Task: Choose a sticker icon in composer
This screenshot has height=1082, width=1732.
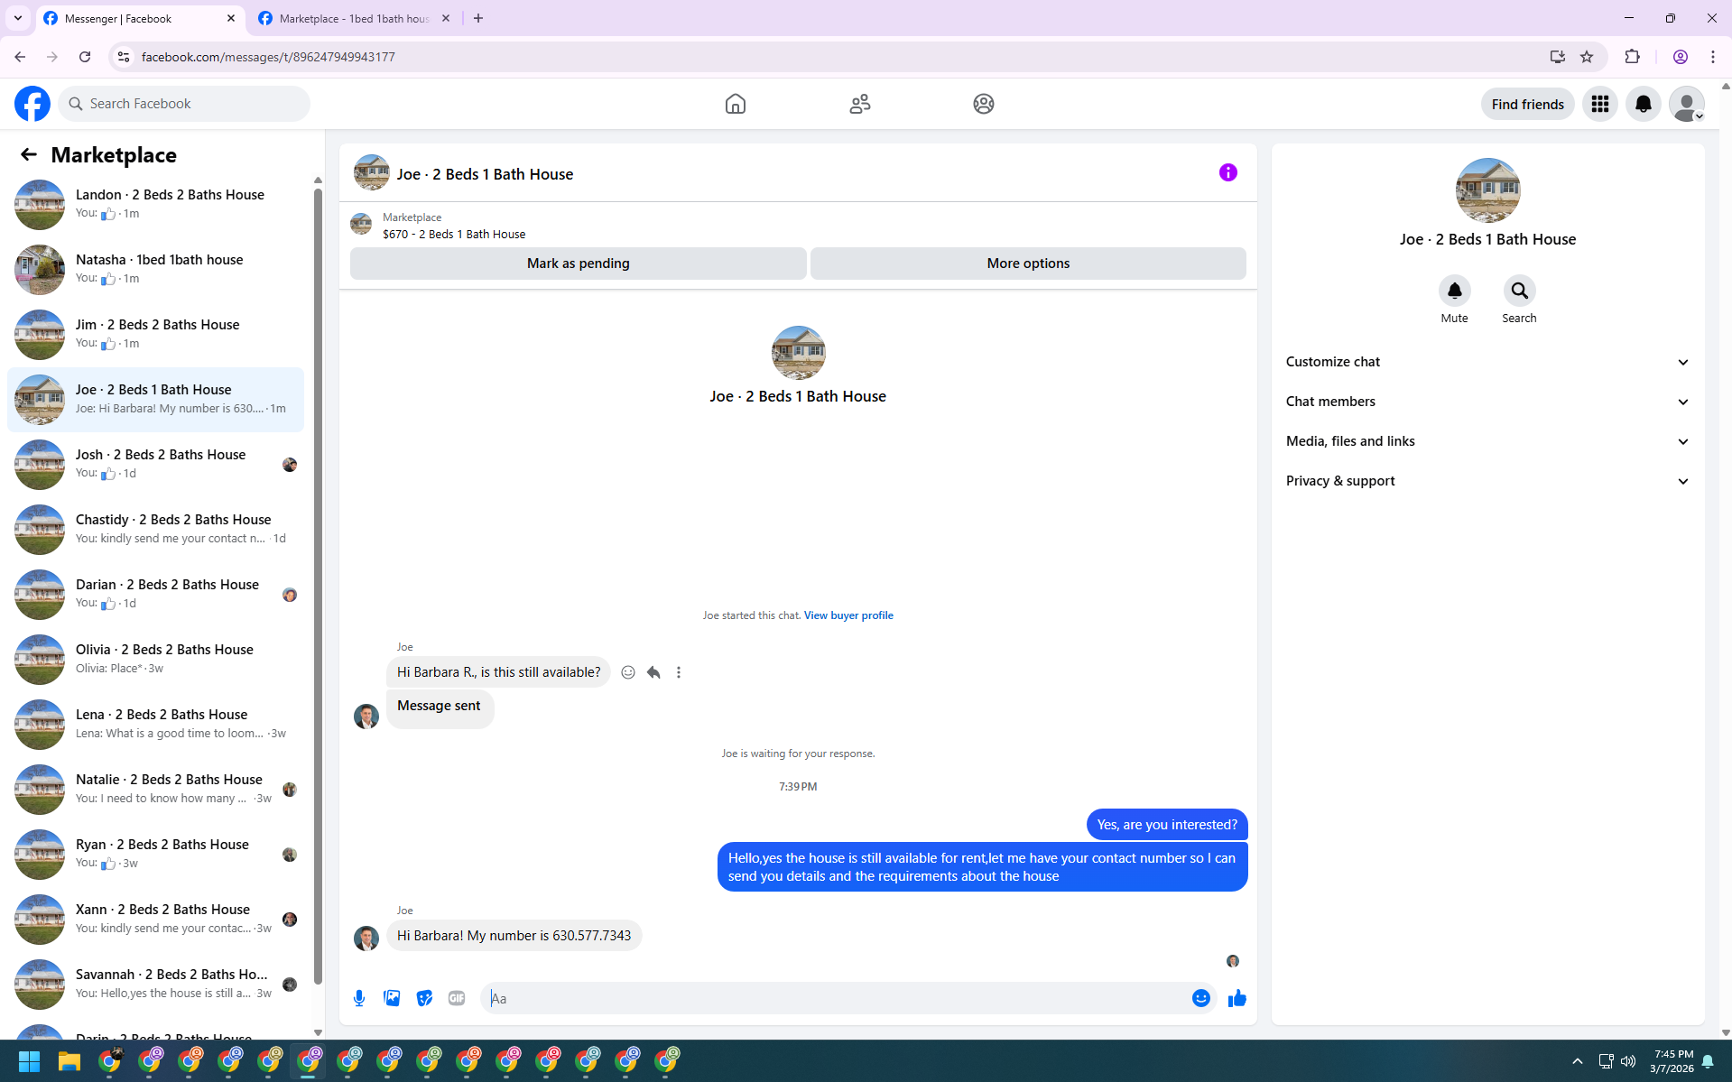Action: click(x=424, y=998)
